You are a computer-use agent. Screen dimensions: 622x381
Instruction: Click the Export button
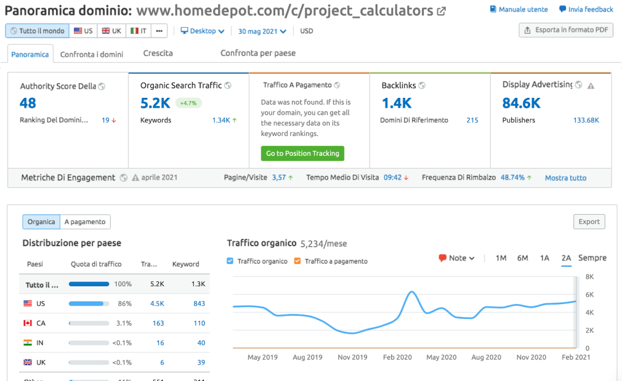pos(589,222)
